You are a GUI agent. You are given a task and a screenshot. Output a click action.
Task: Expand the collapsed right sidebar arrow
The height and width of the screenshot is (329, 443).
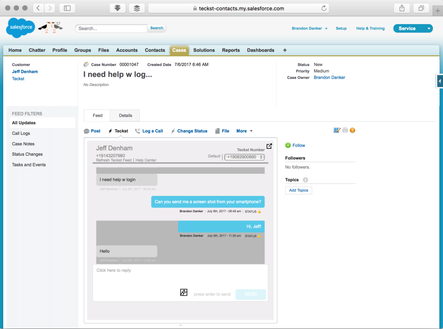[x=440, y=81]
